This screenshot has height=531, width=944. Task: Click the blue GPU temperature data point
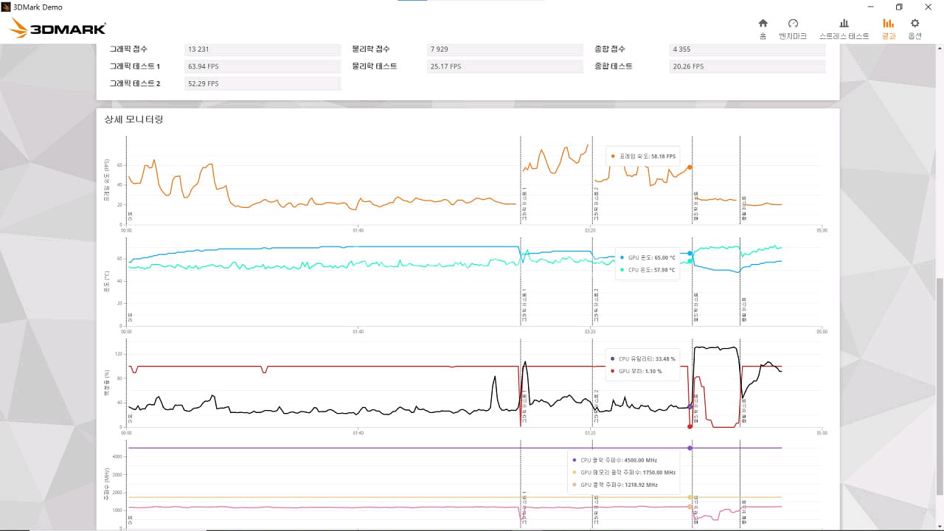click(x=690, y=253)
